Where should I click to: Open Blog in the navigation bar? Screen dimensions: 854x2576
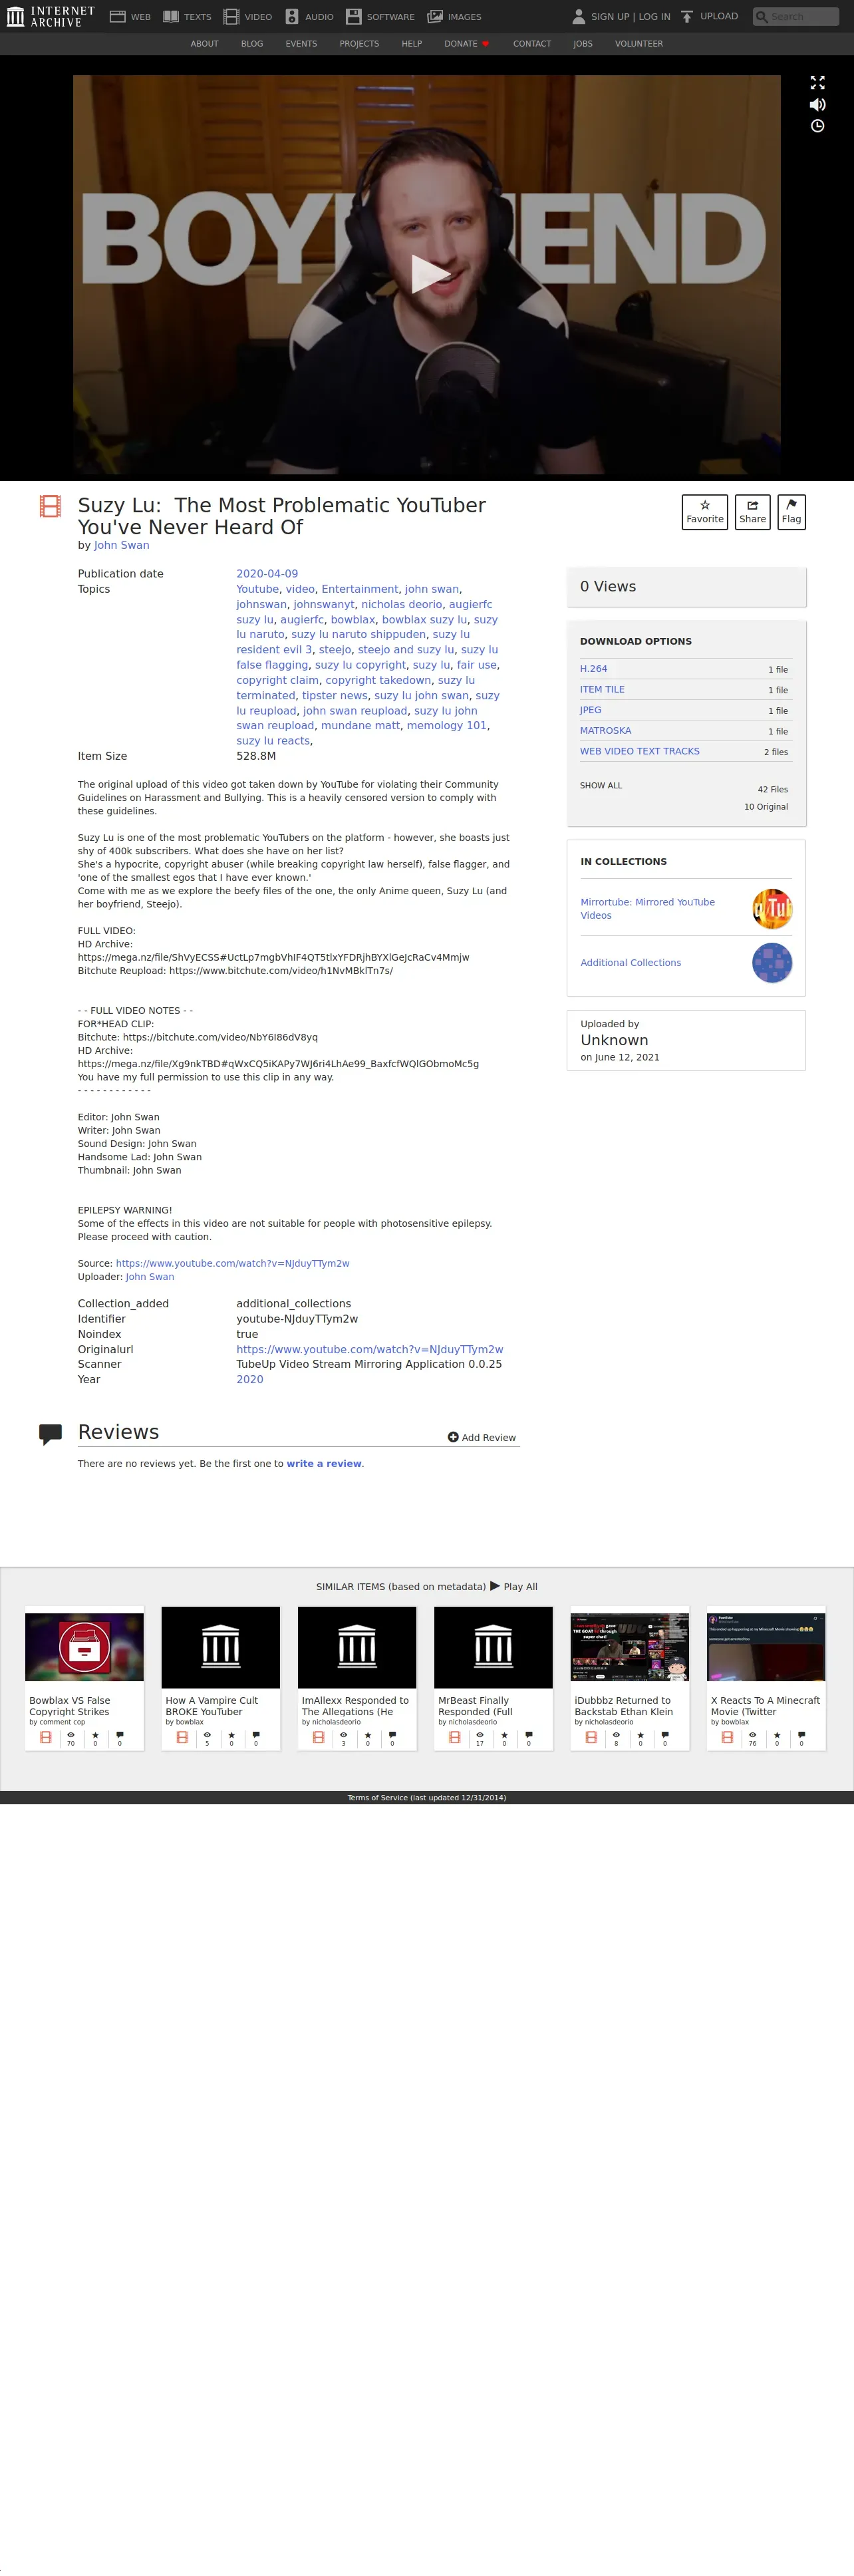pos(252,44)
